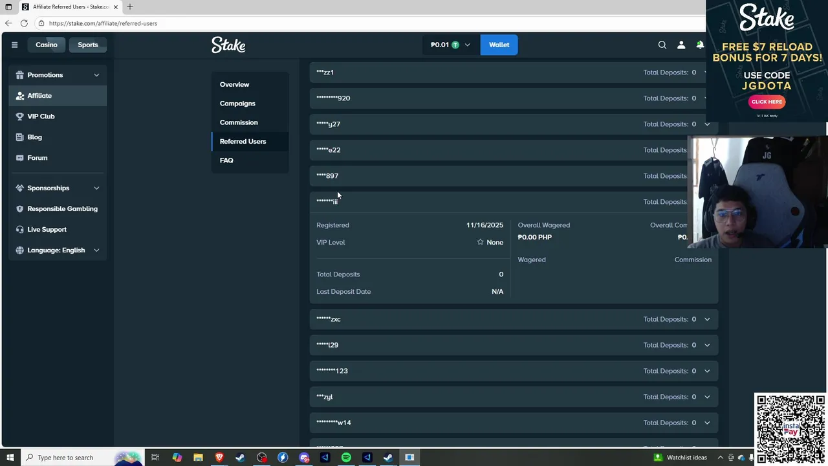Expand the ***zz1 user row chevron
The image size is (828, 466).
[x=706, y=72]
